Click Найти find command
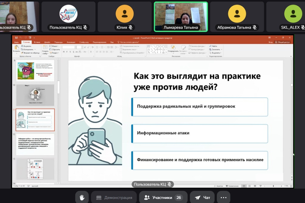This screenshot has height=203, width=305. (213, 46)
